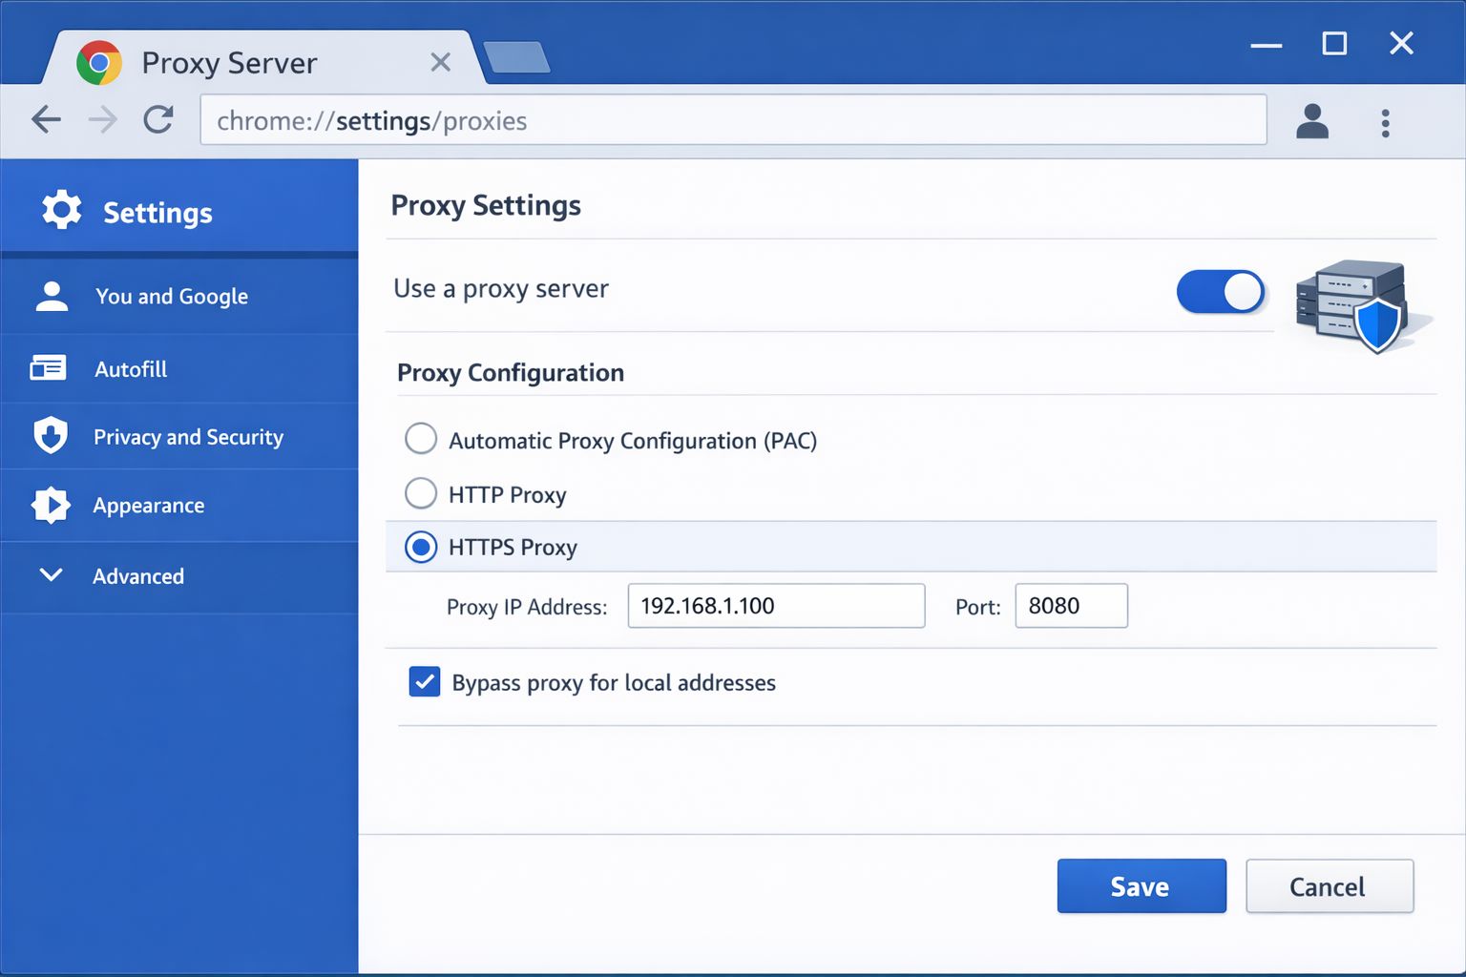The width and height of the screenshot is (1466, 977).
Task: Click the Proxy Server tab title
Action: click(229, 63)
